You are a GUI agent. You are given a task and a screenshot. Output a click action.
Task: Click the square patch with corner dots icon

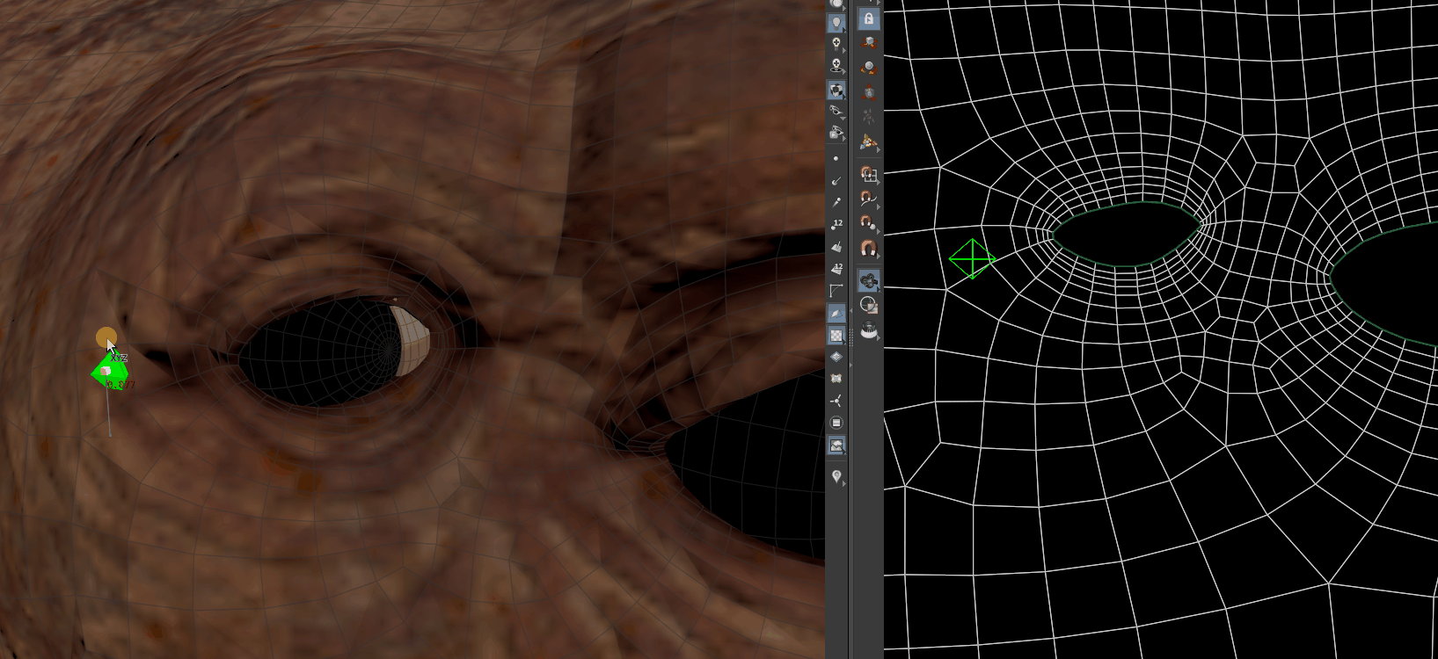(836, 379)
